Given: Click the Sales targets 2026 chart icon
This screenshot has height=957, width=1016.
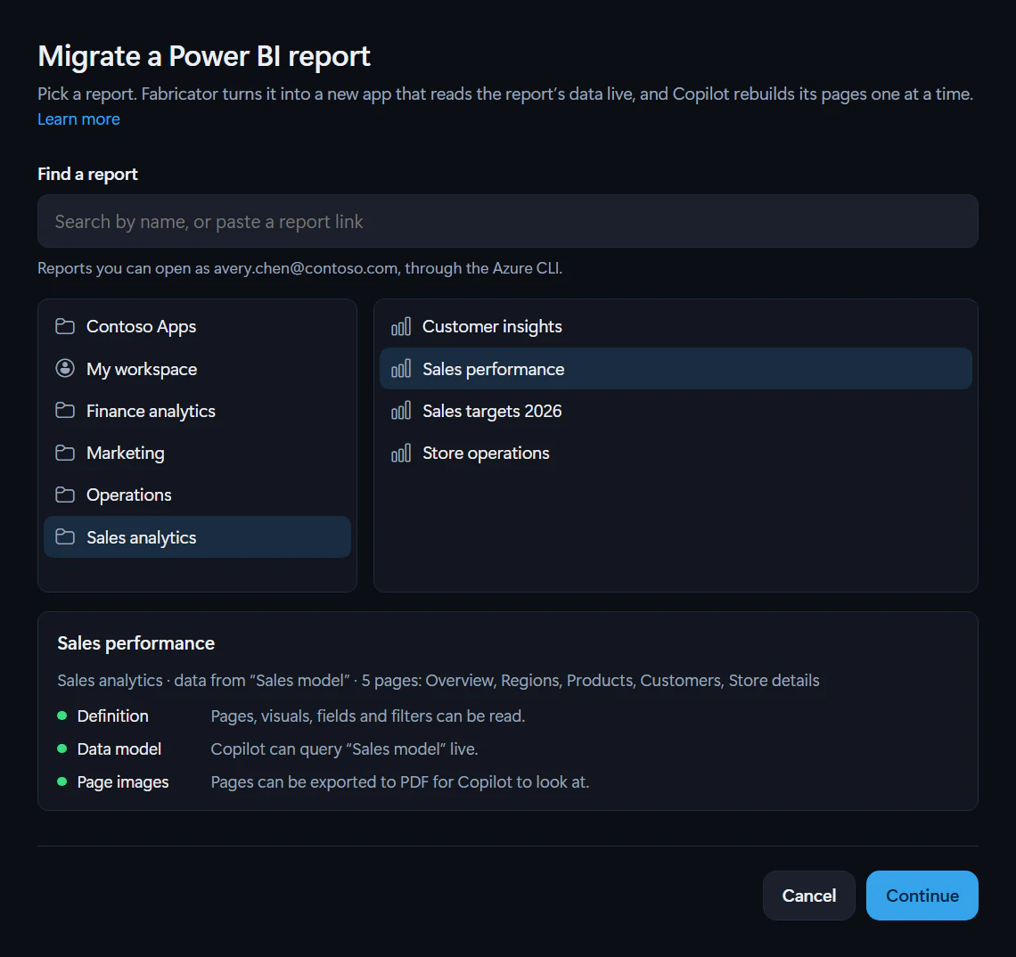Looking at the screenshot, I should pyautogui.click(x=401, y=411).
